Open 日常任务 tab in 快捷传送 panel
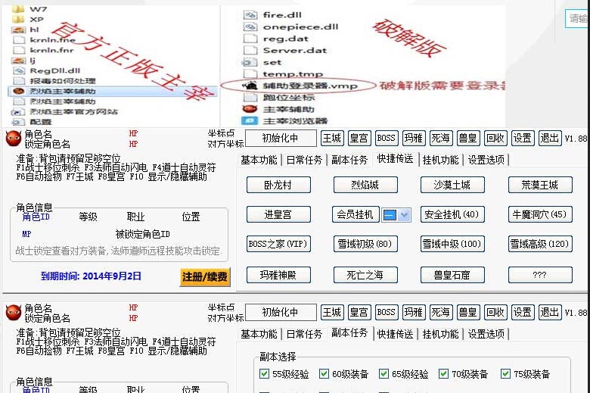The height and width of the screenshot is (393, 590). pyautogui.click(x=304, y=160)
